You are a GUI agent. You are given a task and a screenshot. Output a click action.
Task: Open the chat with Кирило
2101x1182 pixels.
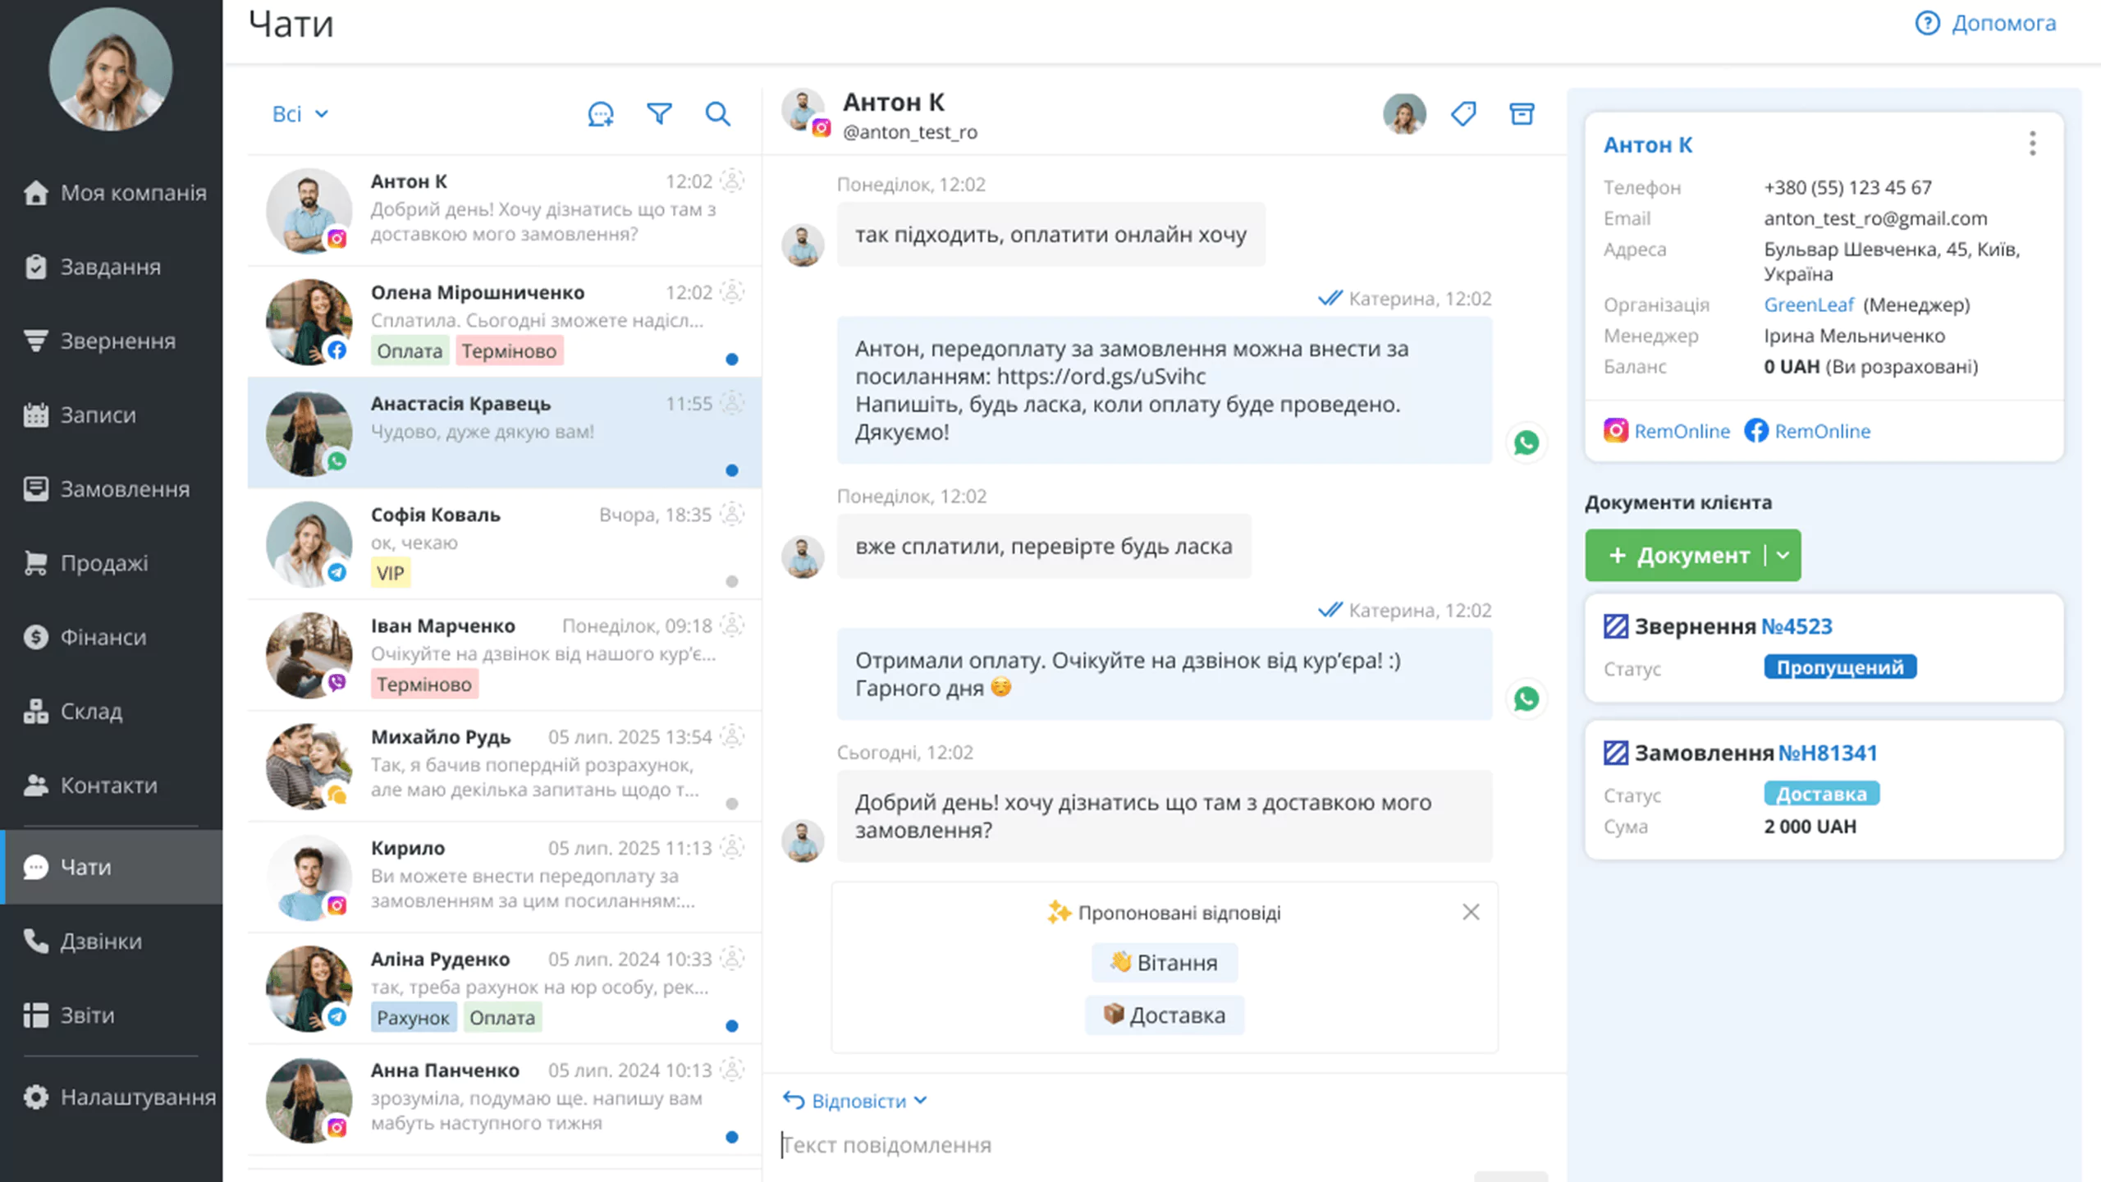click(x=505, y=877)
